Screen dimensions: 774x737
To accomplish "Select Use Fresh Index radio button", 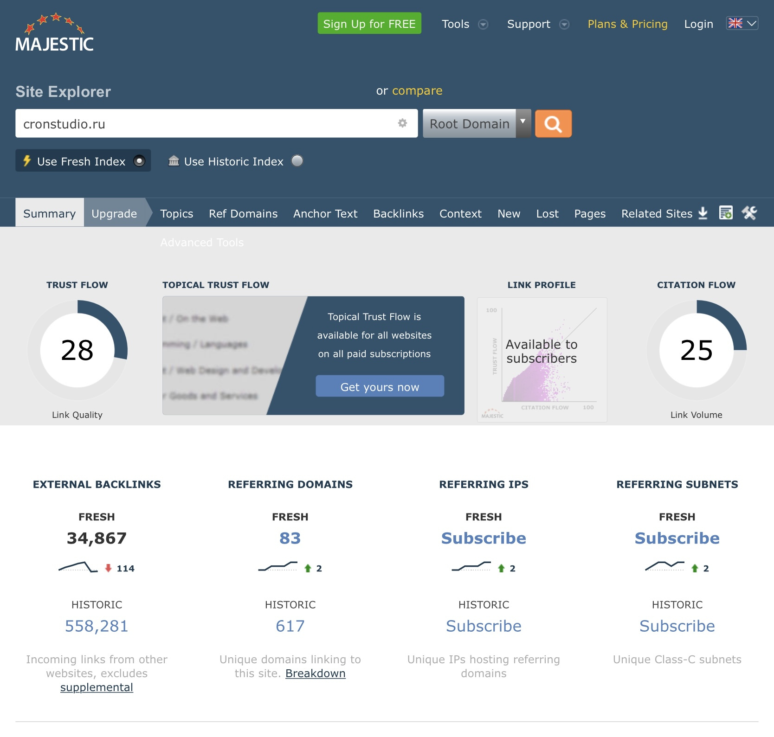I will [139, 161].
